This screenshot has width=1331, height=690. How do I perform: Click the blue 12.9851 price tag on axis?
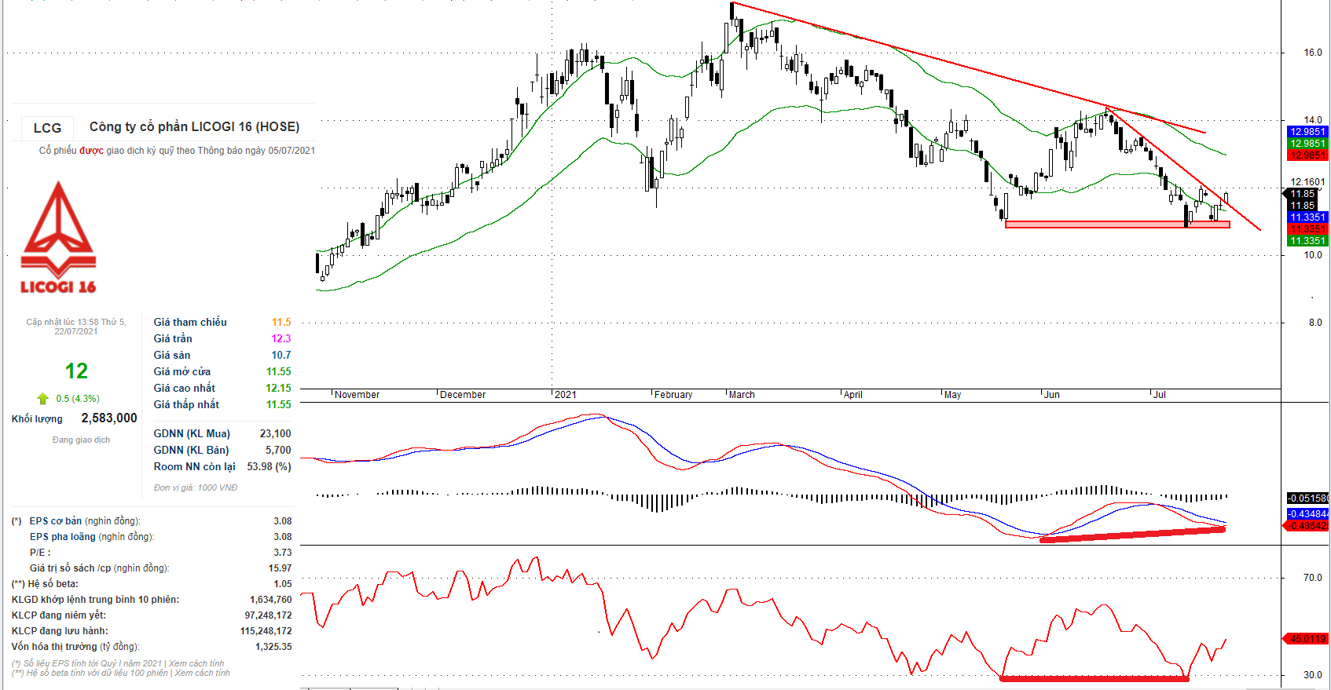click(x=1308, y=132)
